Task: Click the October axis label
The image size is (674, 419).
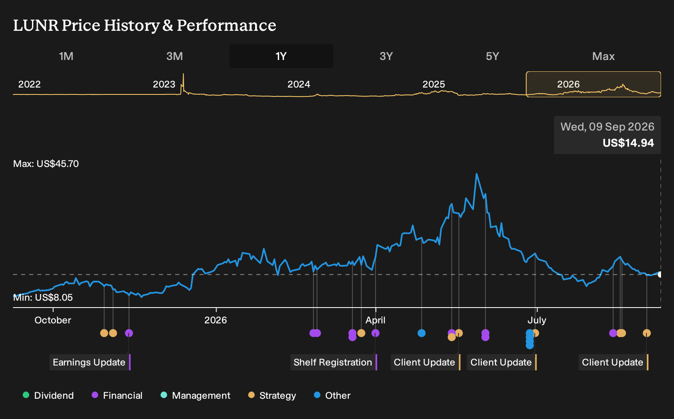Action: [53, 320]
